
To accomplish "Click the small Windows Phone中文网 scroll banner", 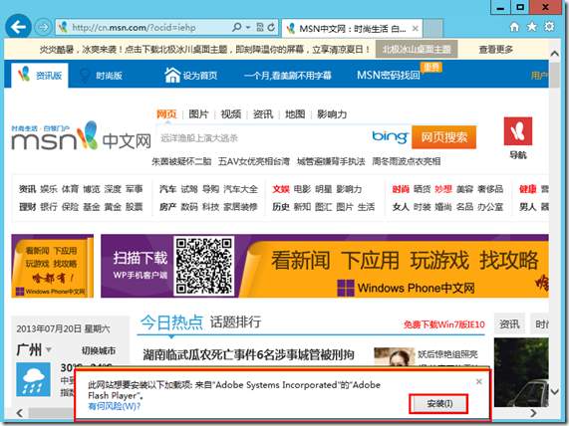I will coord(52,266).
